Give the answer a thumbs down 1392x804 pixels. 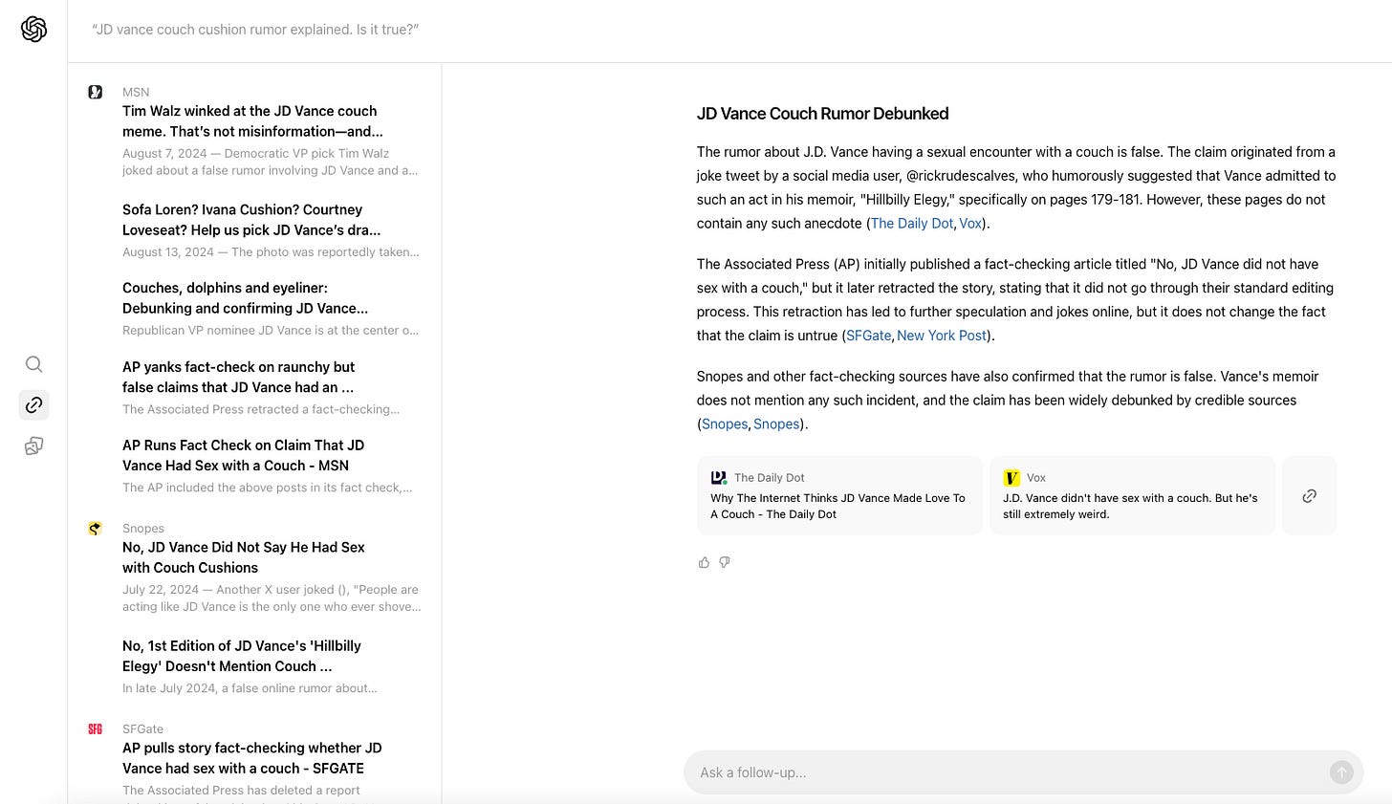pos(725,562)
